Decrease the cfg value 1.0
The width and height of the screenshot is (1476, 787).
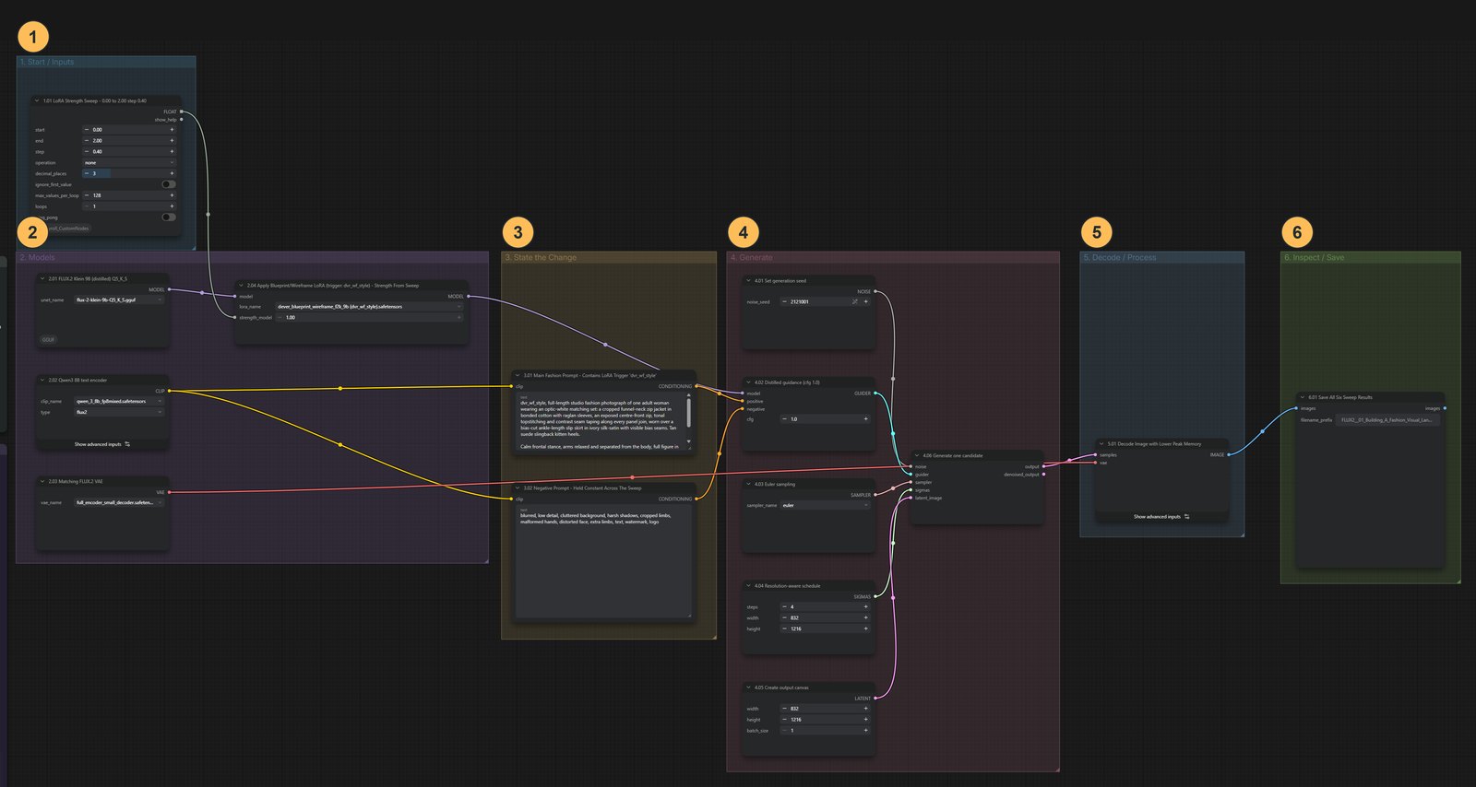click(784, 419)
